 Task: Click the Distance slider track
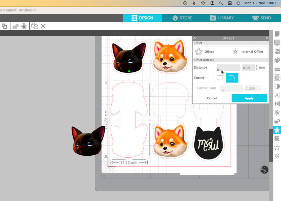pos(228,68)
